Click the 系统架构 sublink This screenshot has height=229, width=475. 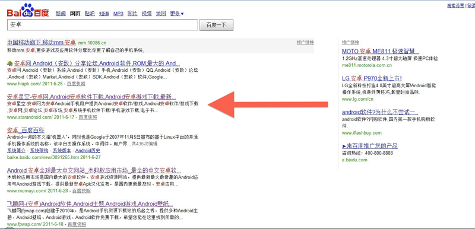click(39, 151)
